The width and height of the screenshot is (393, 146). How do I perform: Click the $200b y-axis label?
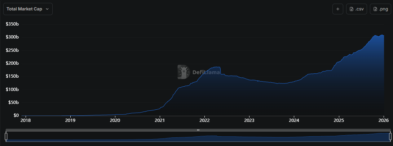click(13, 64)
